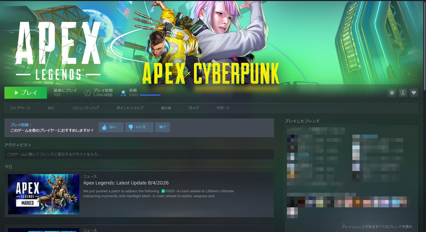Open news "Apex Legends: Latest Update 8/4/2026"

tap(126, 183)
